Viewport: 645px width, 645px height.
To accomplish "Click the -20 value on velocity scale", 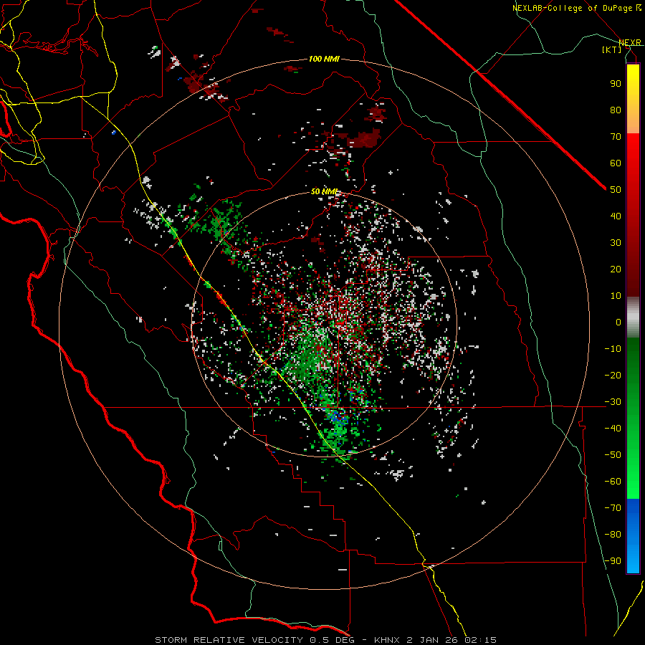I will click(x=613, y=375).
